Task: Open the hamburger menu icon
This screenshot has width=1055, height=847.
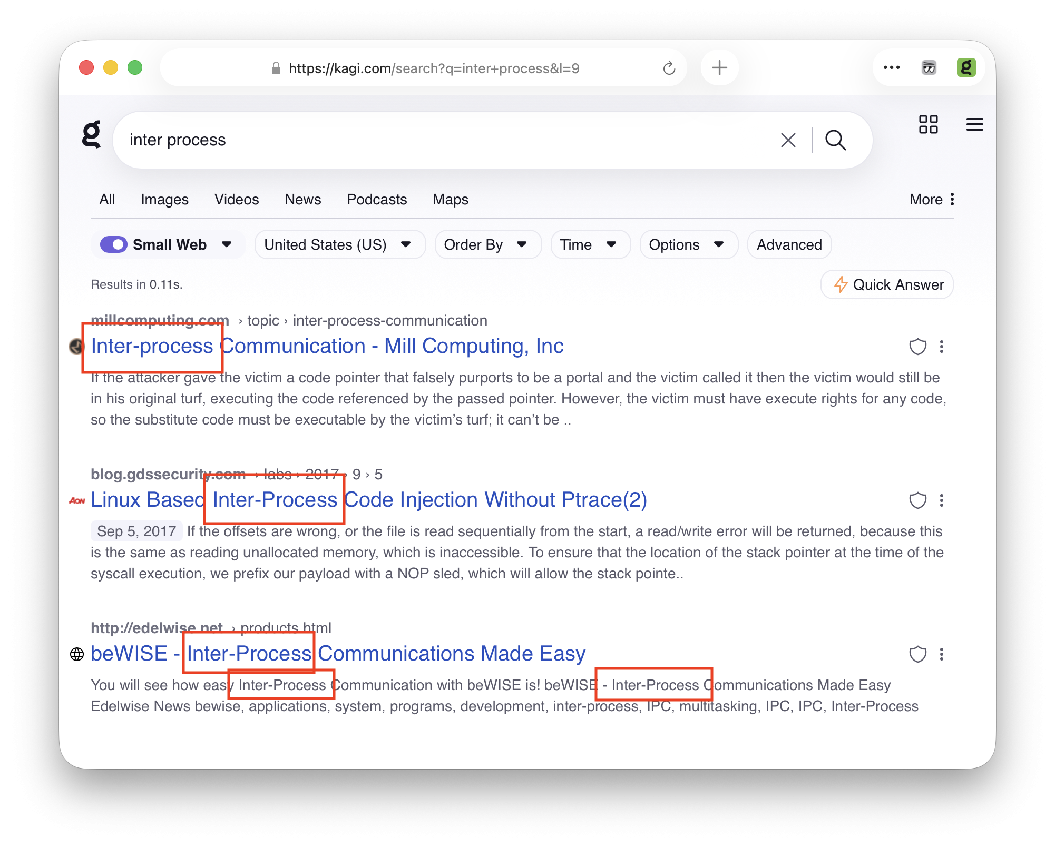Action: 974,125
